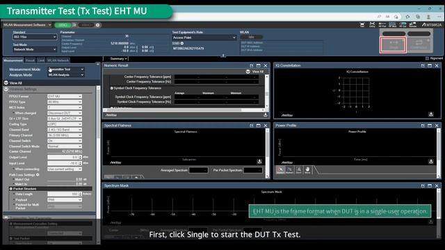Viewport: 445px width, 250px height.
Task: Pop out the IQ Constellation panel
Action: point(423,65)
